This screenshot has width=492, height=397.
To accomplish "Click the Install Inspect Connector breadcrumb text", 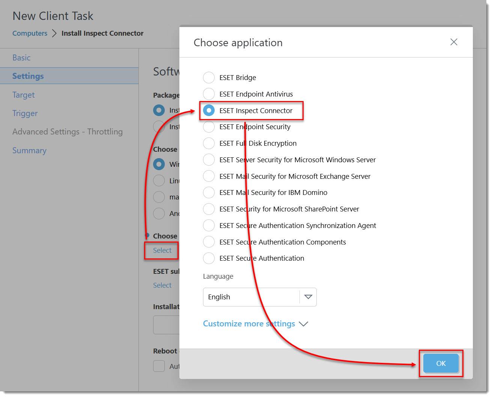I will point(102,33).
